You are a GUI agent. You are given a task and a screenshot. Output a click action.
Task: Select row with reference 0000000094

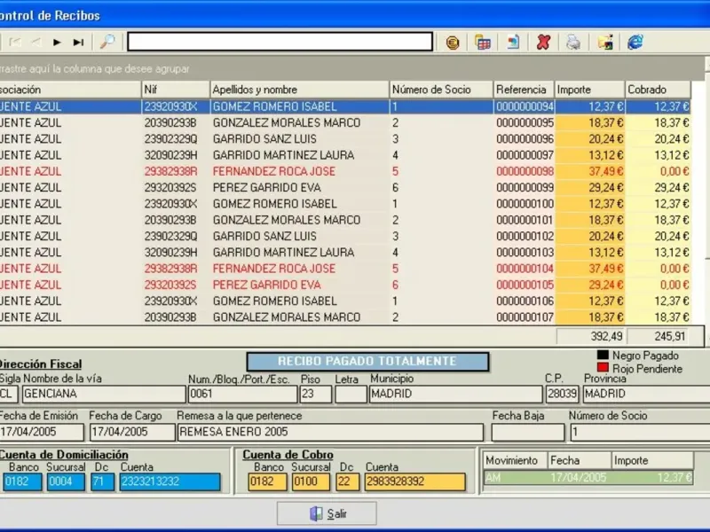(x=345, y=106)
